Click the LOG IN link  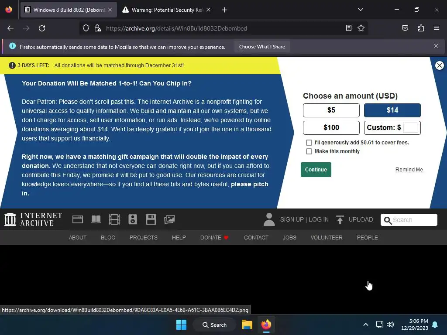(x=318, y=220)
